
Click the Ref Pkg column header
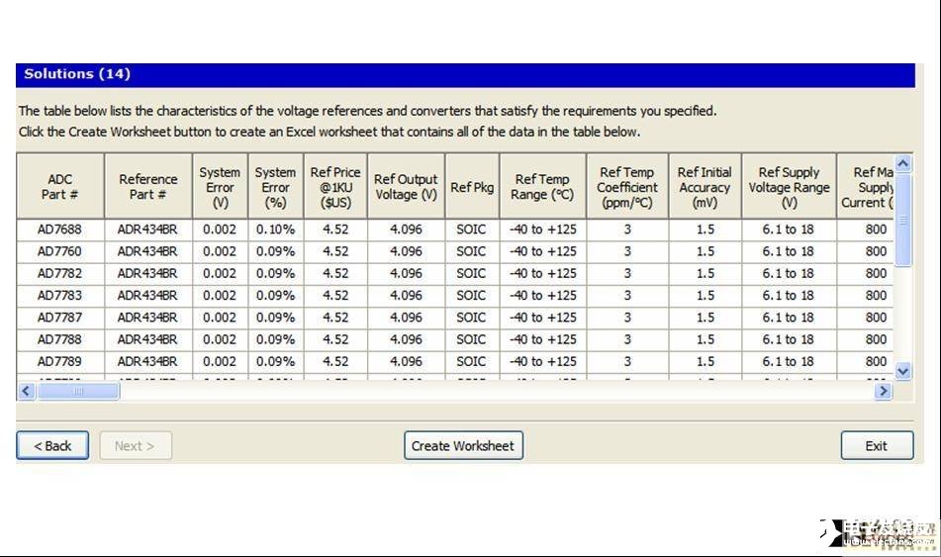[x=472, y=187]
